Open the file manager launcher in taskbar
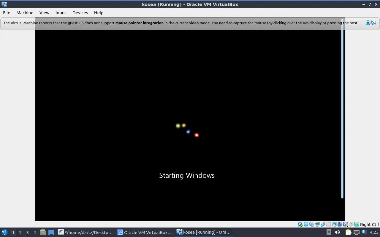The height and width of the screenshot is (237, 380). (x=42, y=232)
